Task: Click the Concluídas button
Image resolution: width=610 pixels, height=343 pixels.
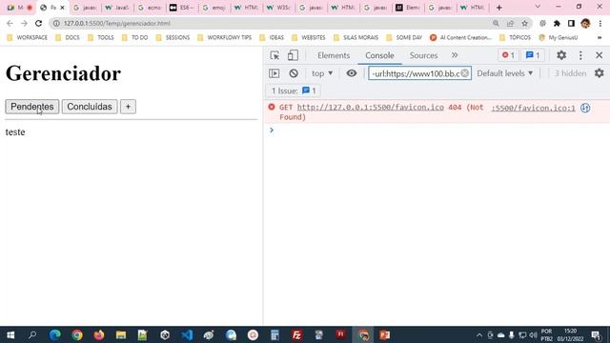Action: click(x=90, y=107)
